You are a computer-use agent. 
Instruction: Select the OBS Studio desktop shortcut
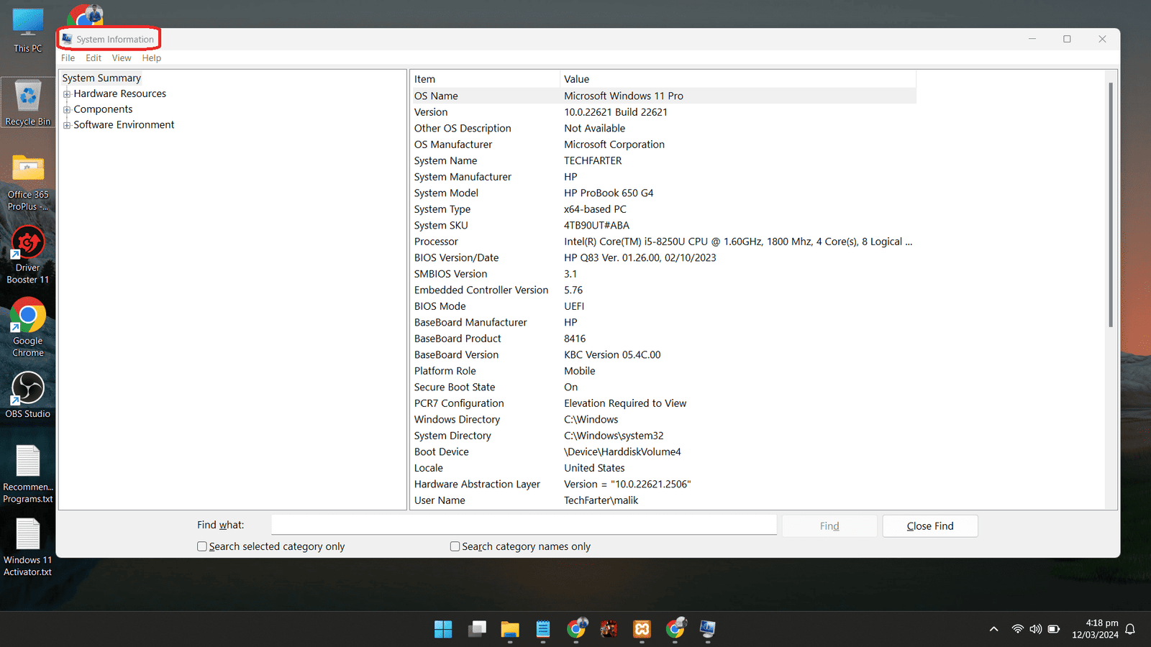click(x=28, y=394)
